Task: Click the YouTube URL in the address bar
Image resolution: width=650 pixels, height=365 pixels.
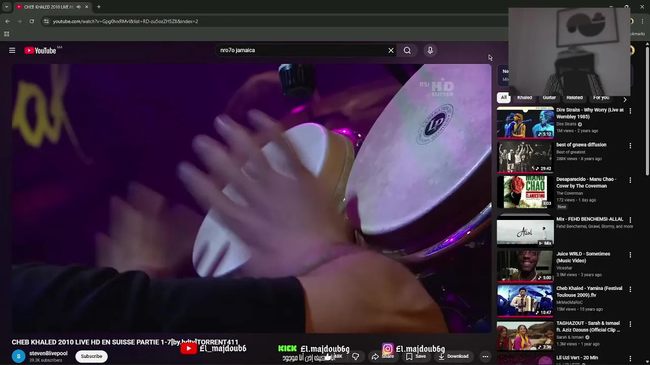Action: pos(125,21)
